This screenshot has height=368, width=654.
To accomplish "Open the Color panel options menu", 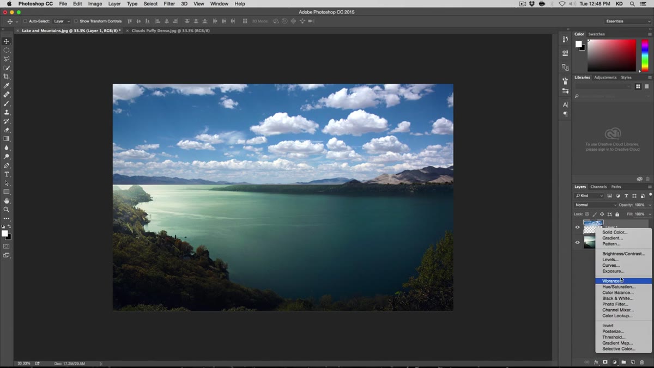I will 649,34.
